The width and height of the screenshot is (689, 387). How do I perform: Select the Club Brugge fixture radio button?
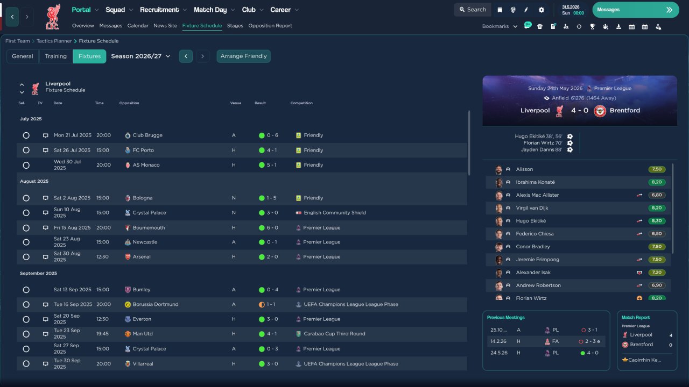click(26, 135)
